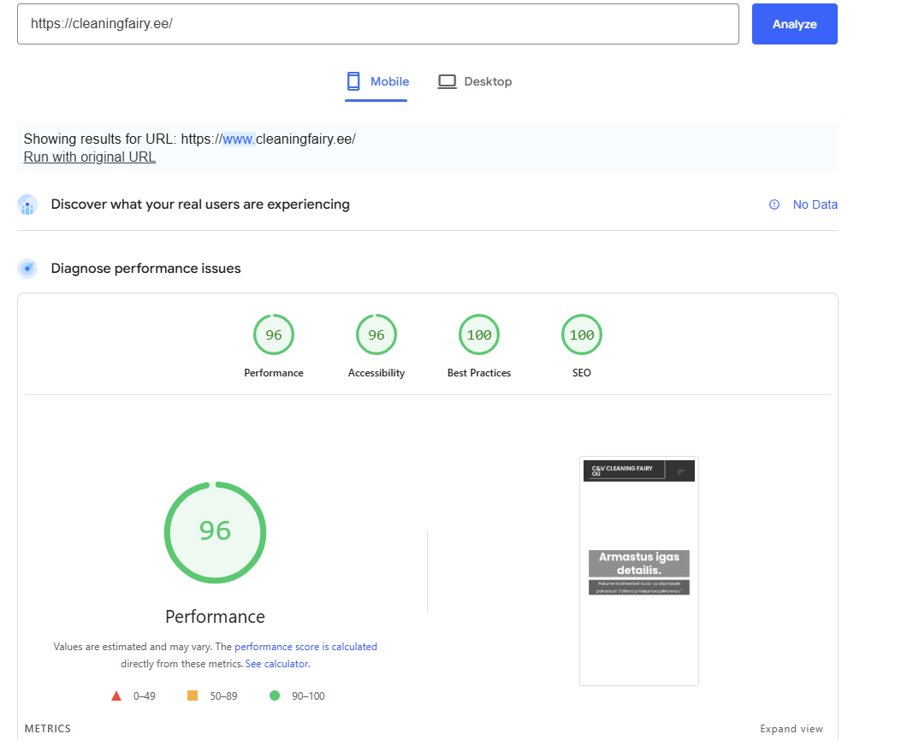Image resolution: width=913 pixels, height=740 pixels.
Task: Click the Diagnose performance issues radar icon
Action: (27, 269)
